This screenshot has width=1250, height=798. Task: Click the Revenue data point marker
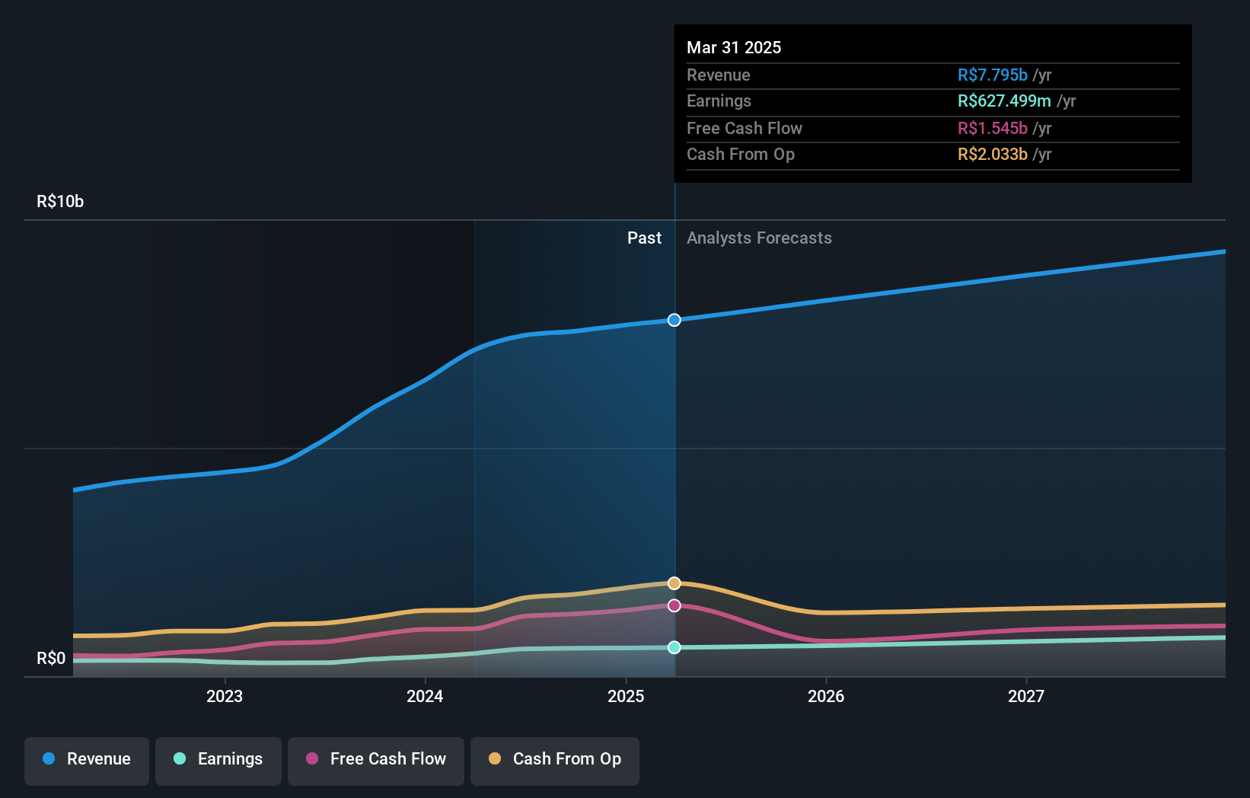(674, 320)
